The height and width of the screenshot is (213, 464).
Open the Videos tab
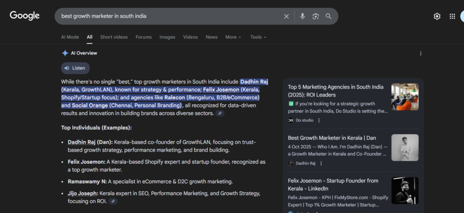point(190,37)
